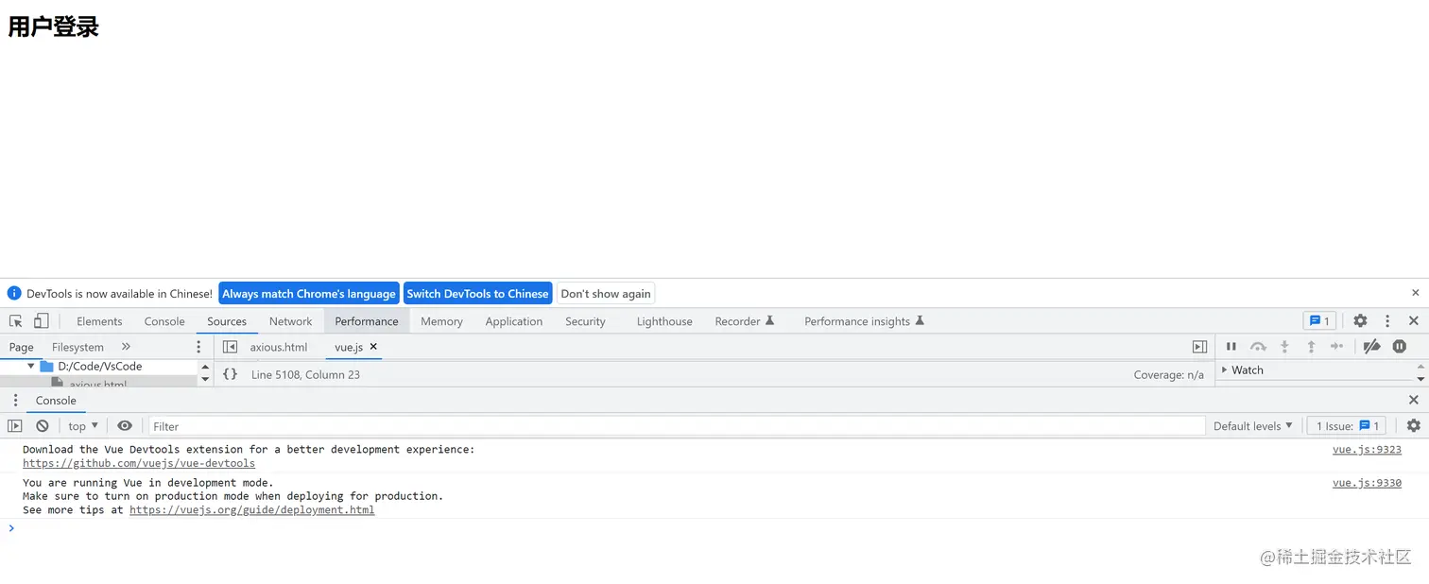Image resolution: width=1429 pixels, height=584 pixels.
Task: Activate the inspect element picker icon
Action: [x=16, y=321]
